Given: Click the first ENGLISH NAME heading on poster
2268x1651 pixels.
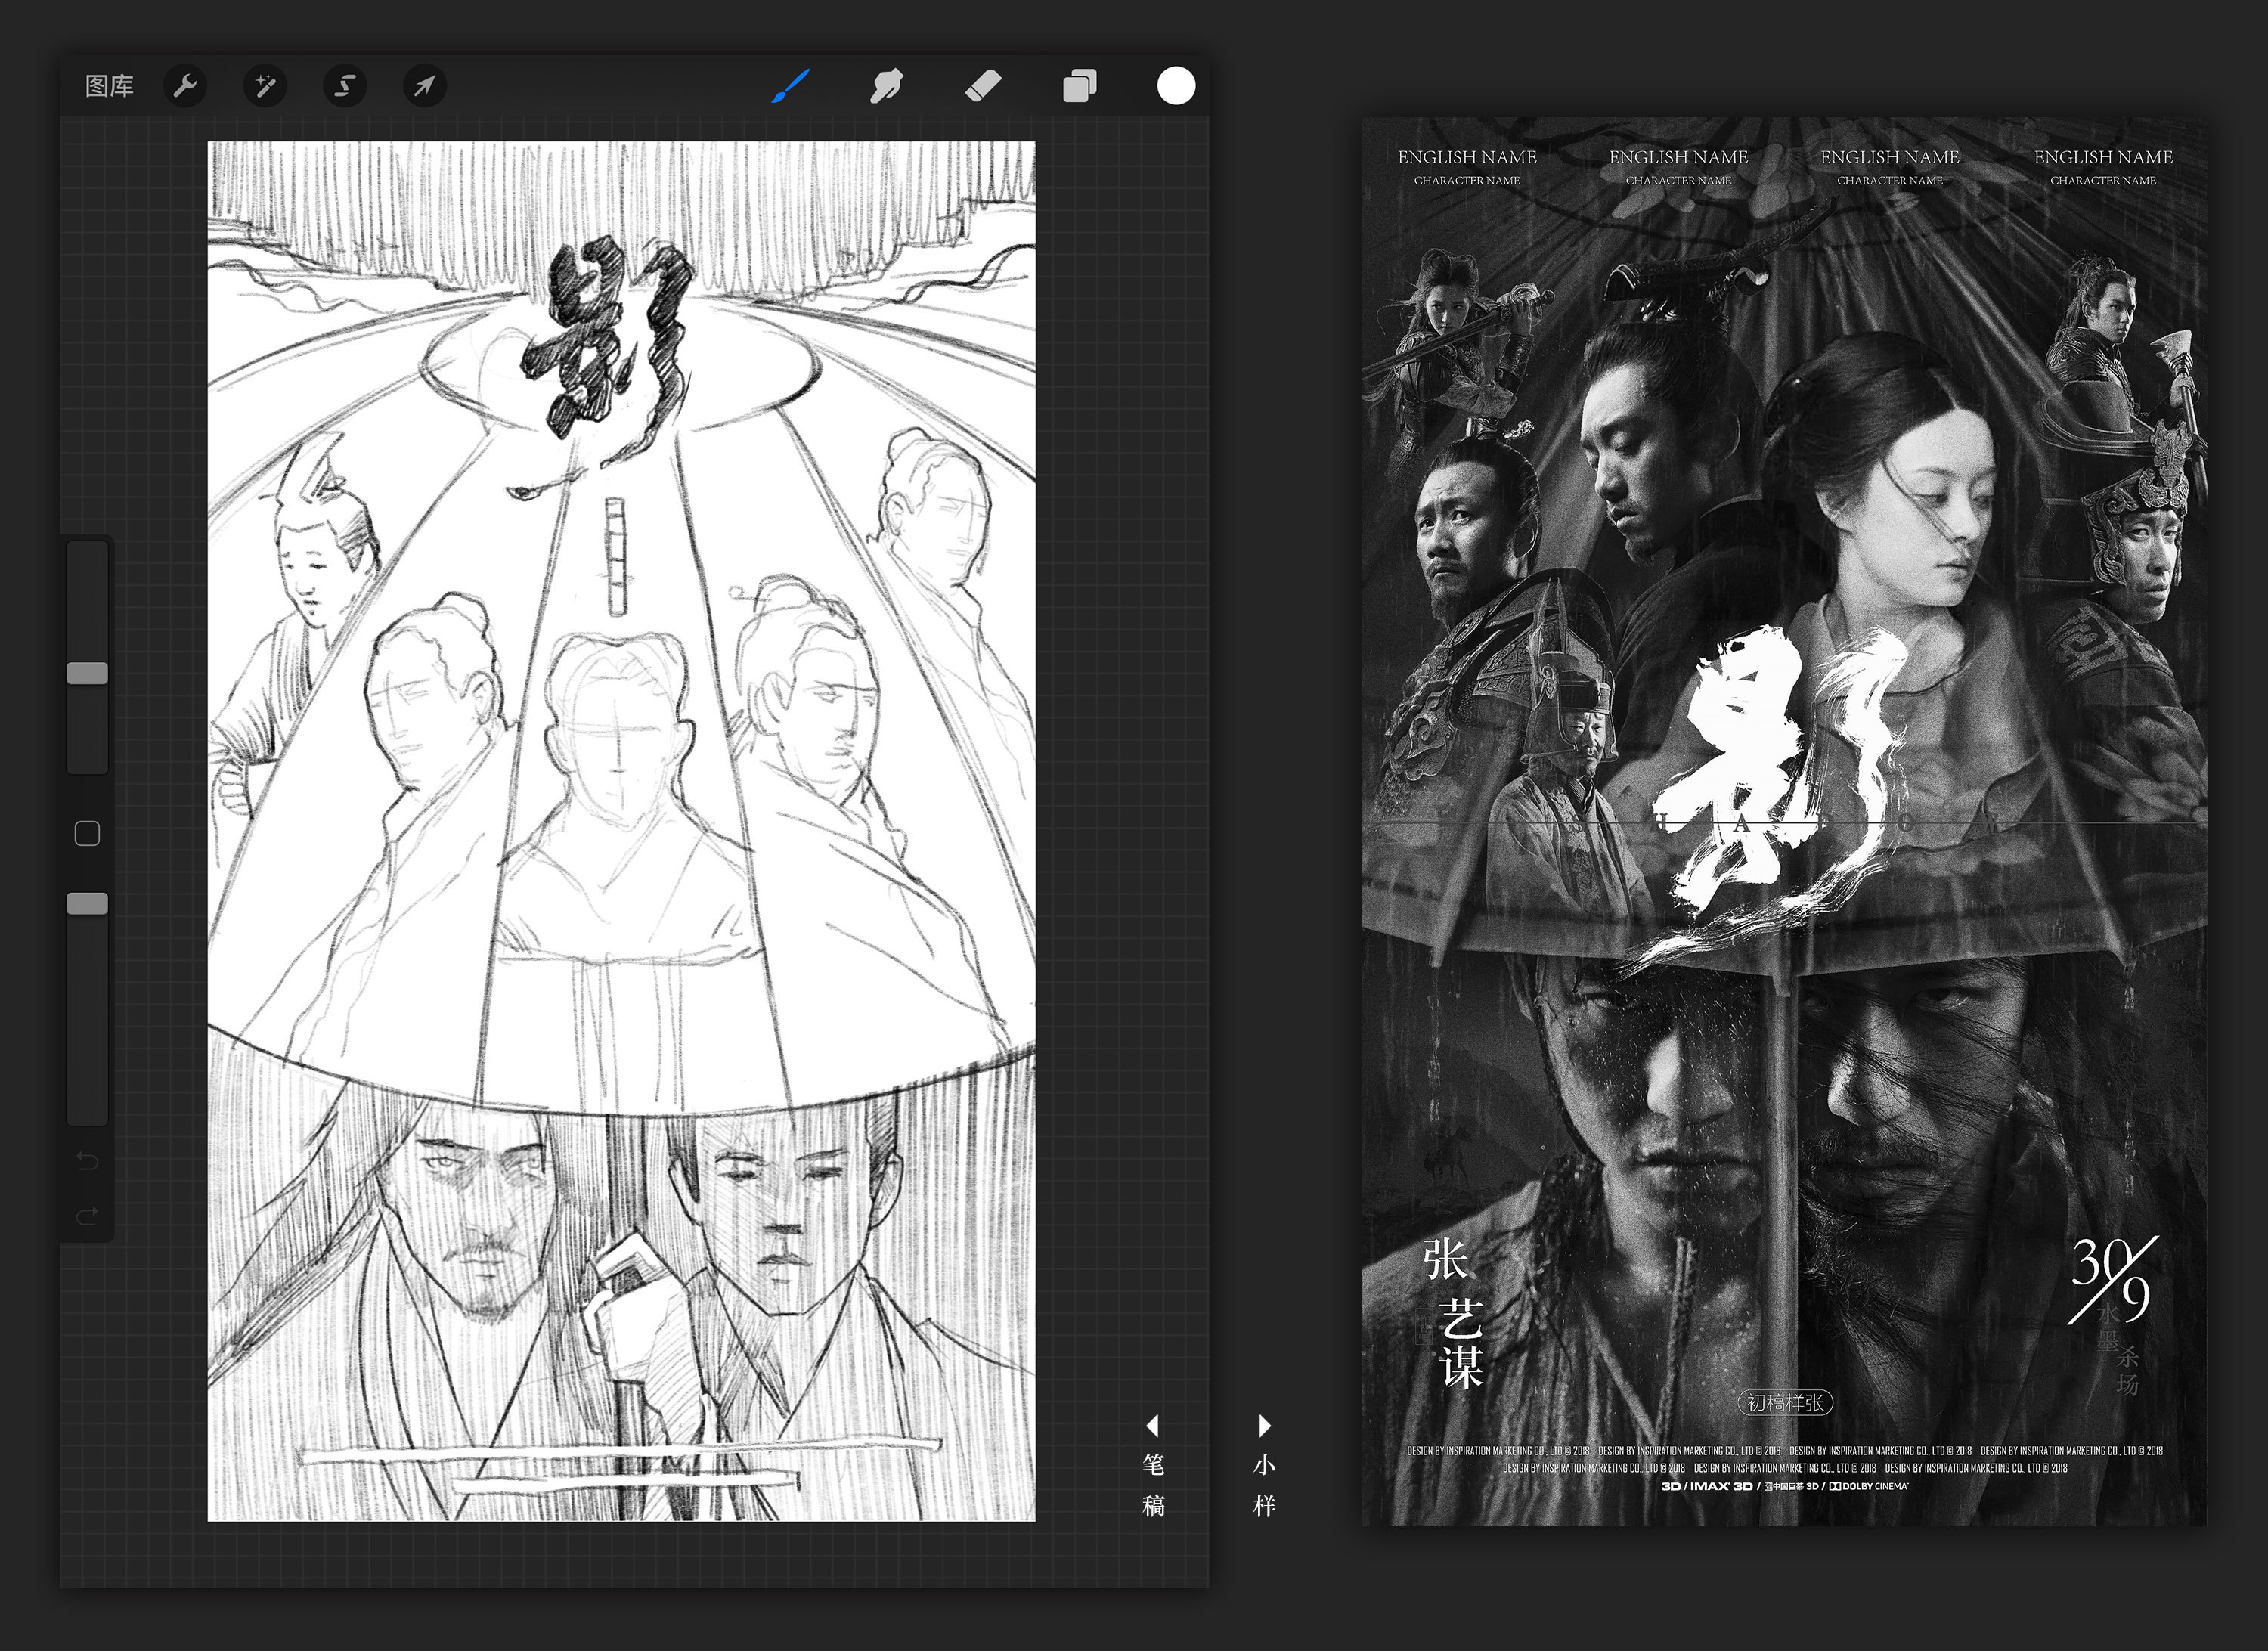Looking at the screenshot, I should [1466, 157].
